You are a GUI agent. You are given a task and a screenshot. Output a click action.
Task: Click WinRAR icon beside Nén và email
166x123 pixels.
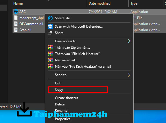pyautogui.click(x=50, y=60)
